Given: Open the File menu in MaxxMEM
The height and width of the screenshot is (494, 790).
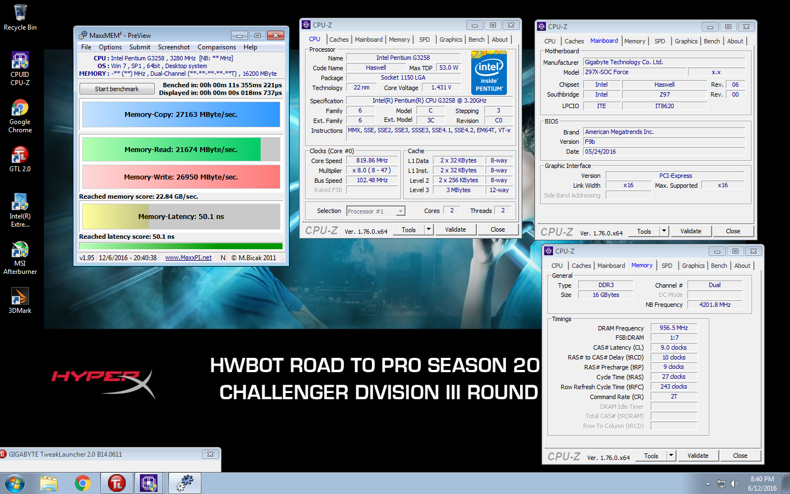Looking at the screenshot, I should pos(86,47).
